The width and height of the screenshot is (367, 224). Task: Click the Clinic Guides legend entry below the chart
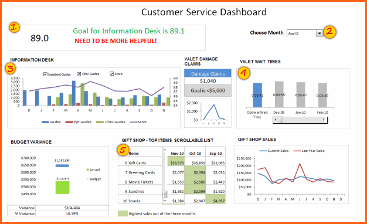click(111, 122)
